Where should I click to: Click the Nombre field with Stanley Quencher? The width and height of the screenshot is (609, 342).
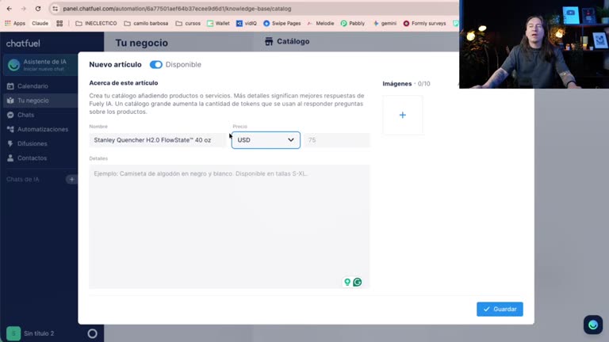pyautogui.click(x=158, y=140)
